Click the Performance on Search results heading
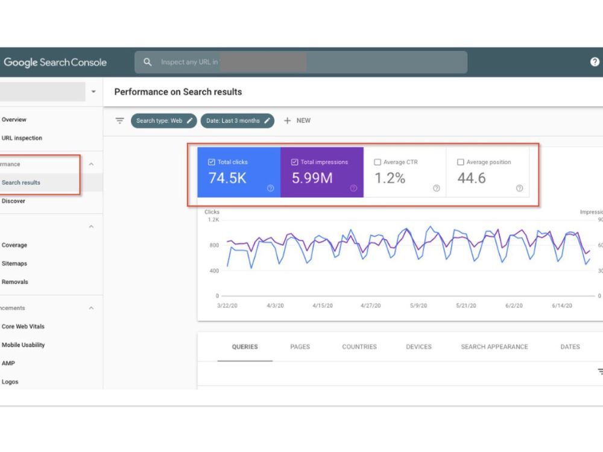Screen dimensions: 603x452 (x=178, y=92)
